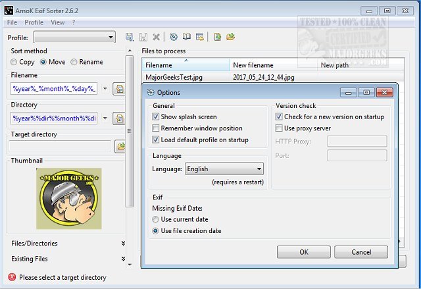421x289 pixels.
Task: Click the Filename pattern editor icon
Action: click(x=119, y=89)
